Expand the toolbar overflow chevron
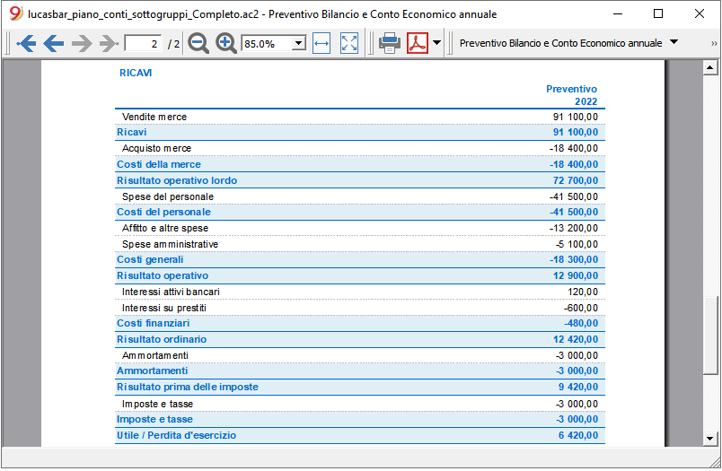This screenshot has height=471, width=722. point(714,43)
